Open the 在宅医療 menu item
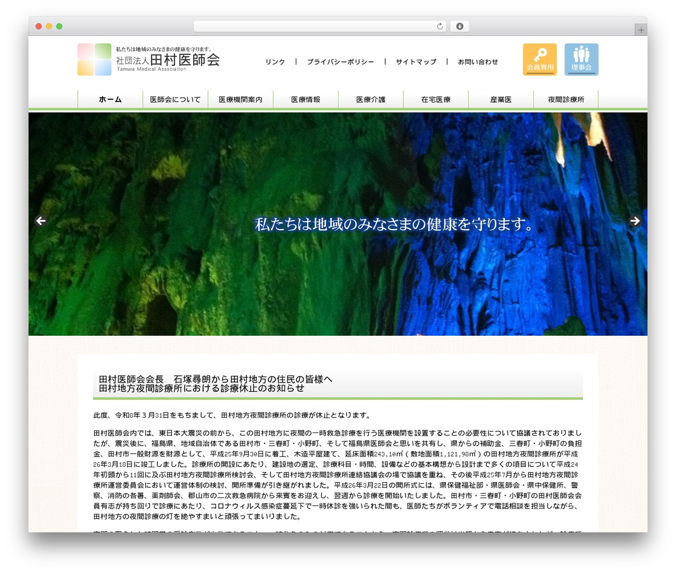This screenshot has width=676, height=573. (x=436, y=99)
